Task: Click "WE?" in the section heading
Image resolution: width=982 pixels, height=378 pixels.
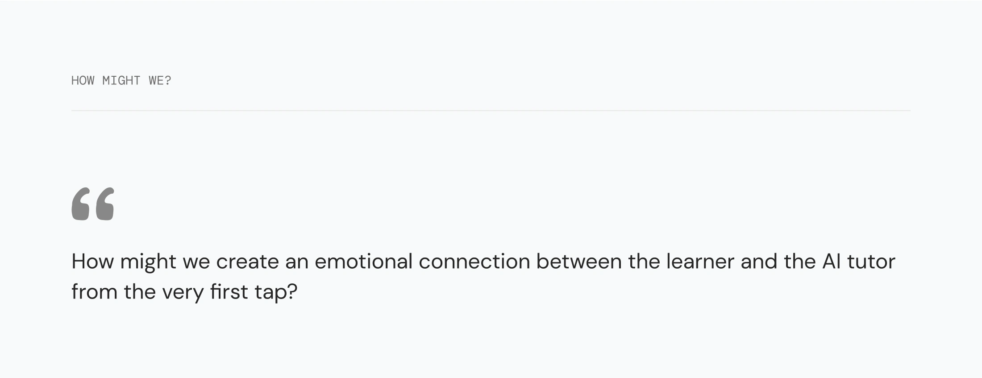Action: [x=160, y=81]
